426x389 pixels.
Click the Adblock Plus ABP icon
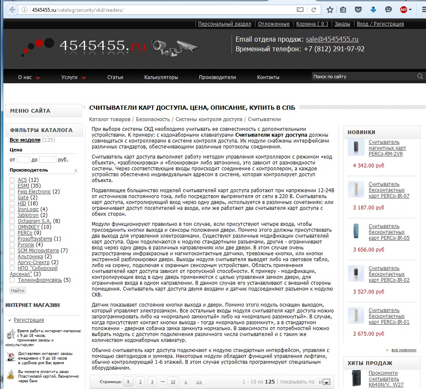[403, 10]
